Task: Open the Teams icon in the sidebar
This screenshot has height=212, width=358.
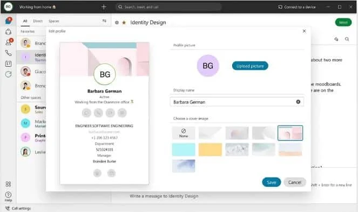Action: tap(9, 32)
